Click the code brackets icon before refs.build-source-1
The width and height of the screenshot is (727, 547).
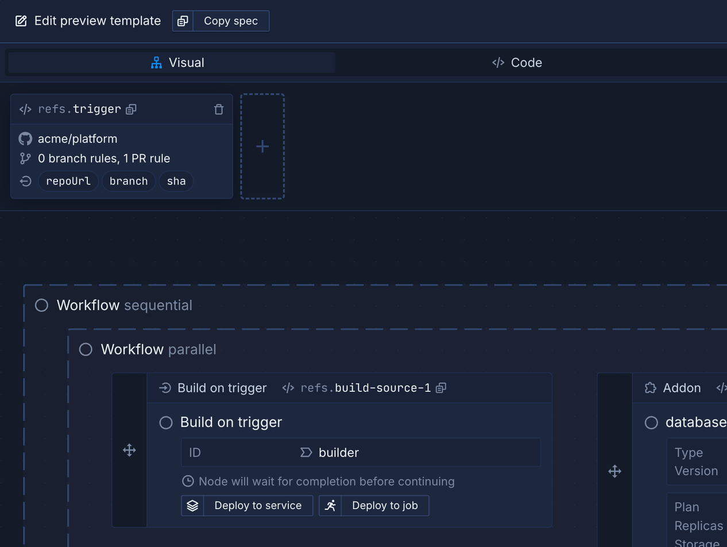pyautogui.click(x=288, y=388)
